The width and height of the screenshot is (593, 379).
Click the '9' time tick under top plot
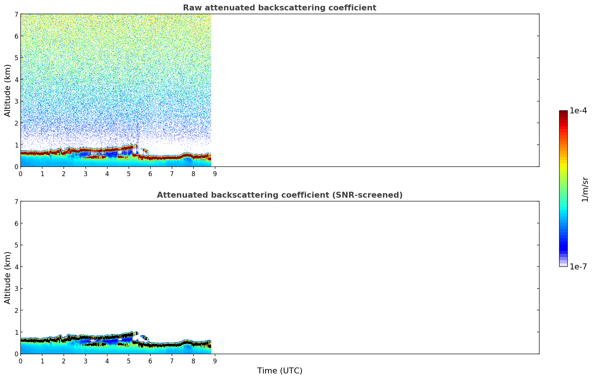215,174
